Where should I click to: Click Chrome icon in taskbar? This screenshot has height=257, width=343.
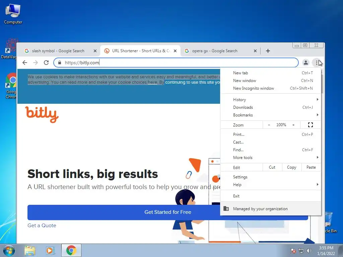pyautogui.click(x=71, y=250)
